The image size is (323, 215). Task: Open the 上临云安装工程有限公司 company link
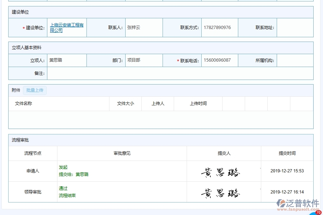click(x=67, y=27)
